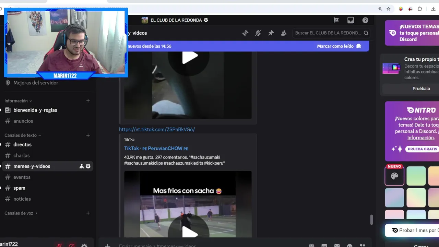Click Marcar como leído button
The height and width of the screenshot is (247, 439).
click(x=339, y=46)
